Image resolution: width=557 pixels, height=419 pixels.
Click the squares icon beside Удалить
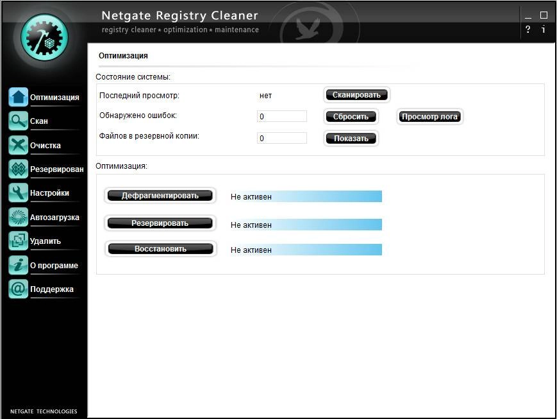tap(18, 241)
